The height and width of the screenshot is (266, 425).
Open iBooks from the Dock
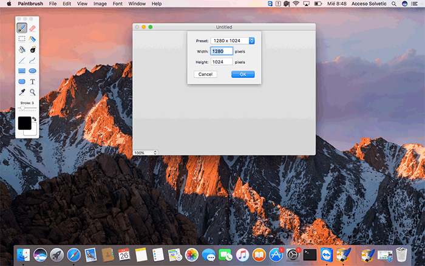coord(259,255)
